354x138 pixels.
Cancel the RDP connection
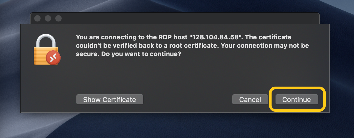(250, 100)
